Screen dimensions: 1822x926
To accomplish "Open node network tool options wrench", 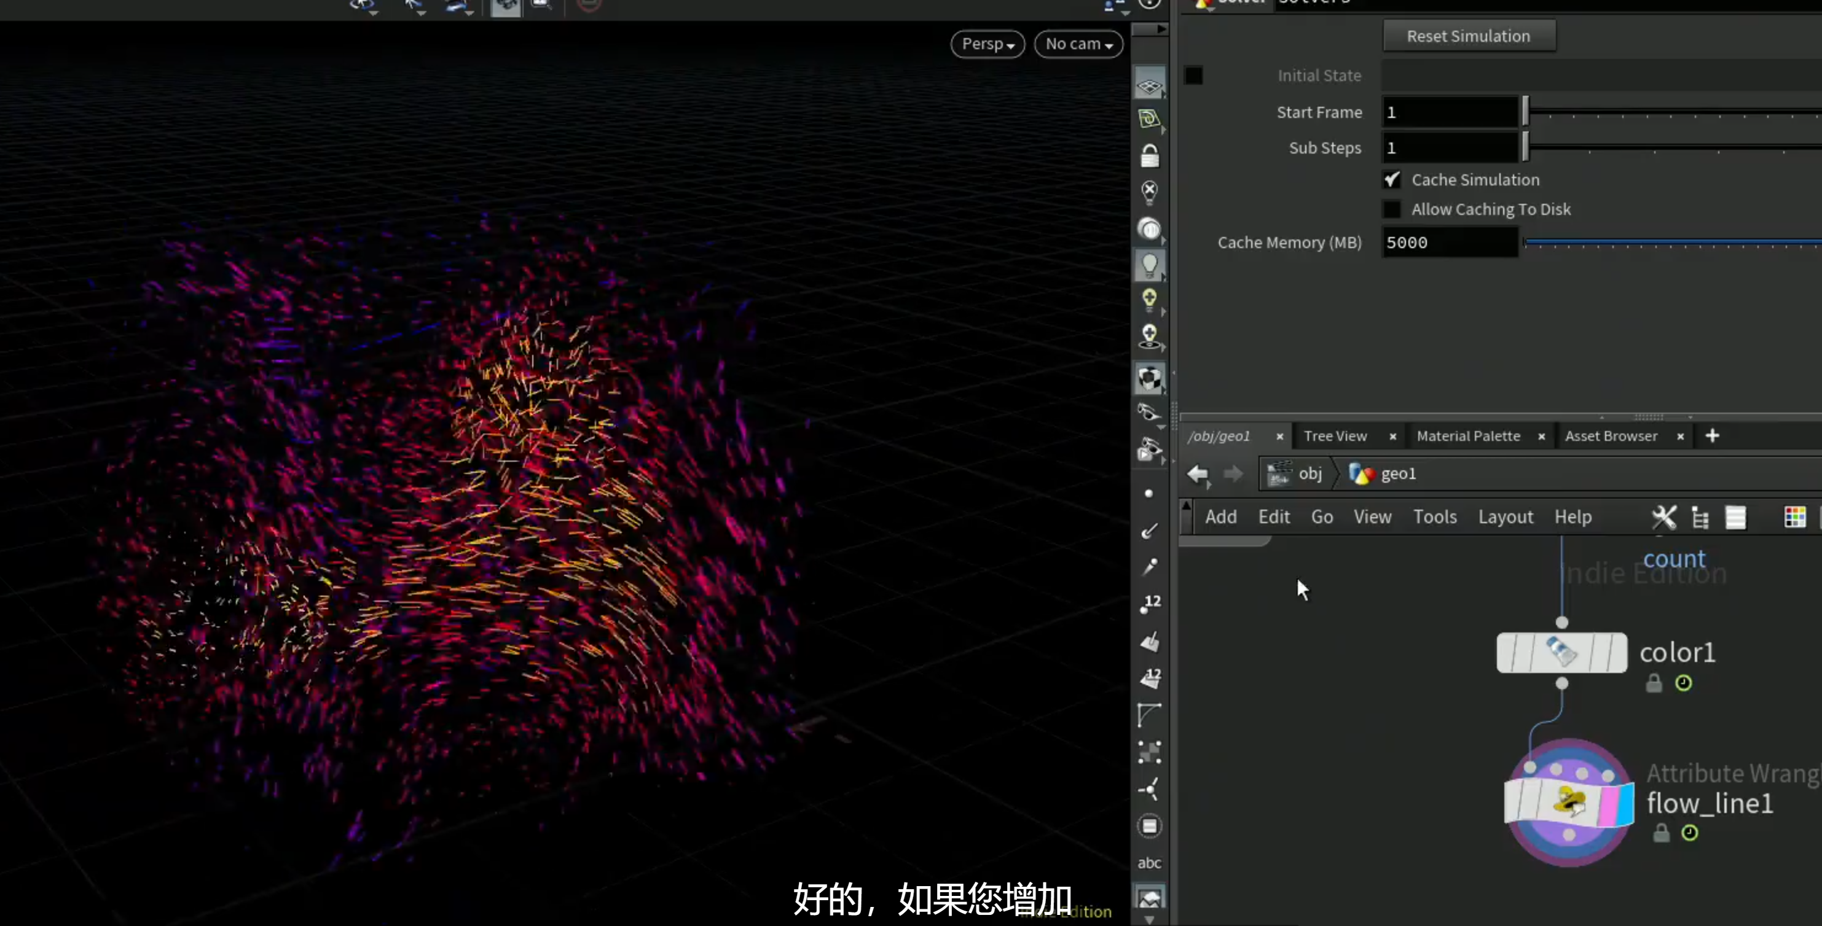I will [x=1663, y=516].
